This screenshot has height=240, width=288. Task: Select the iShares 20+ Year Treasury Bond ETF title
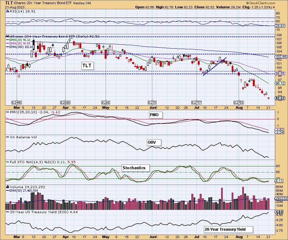[43, 3]
